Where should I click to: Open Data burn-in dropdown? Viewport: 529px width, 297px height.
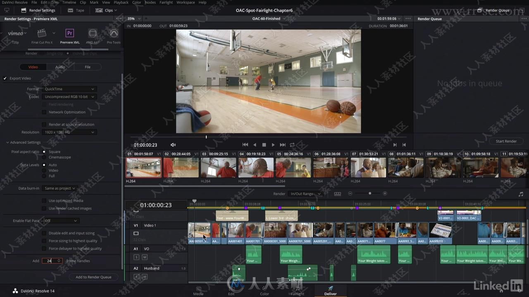click(x=60, y=189)
